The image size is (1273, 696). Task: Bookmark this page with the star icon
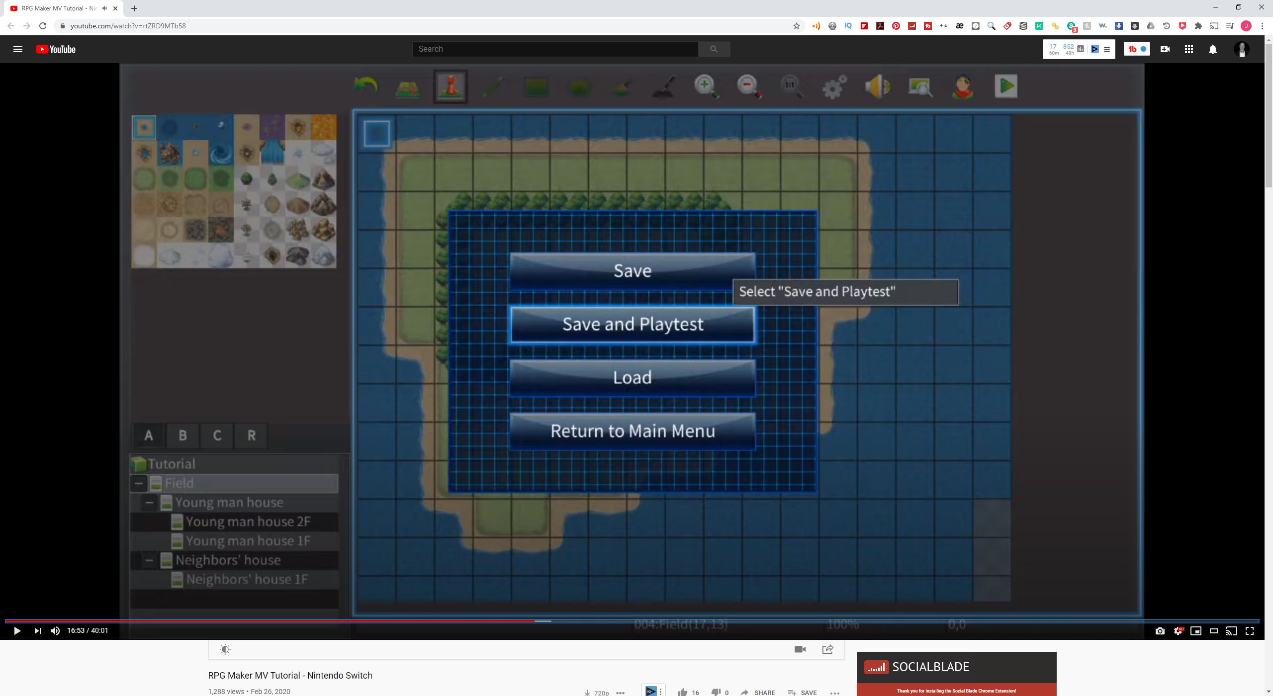click(x=797, y=26)
